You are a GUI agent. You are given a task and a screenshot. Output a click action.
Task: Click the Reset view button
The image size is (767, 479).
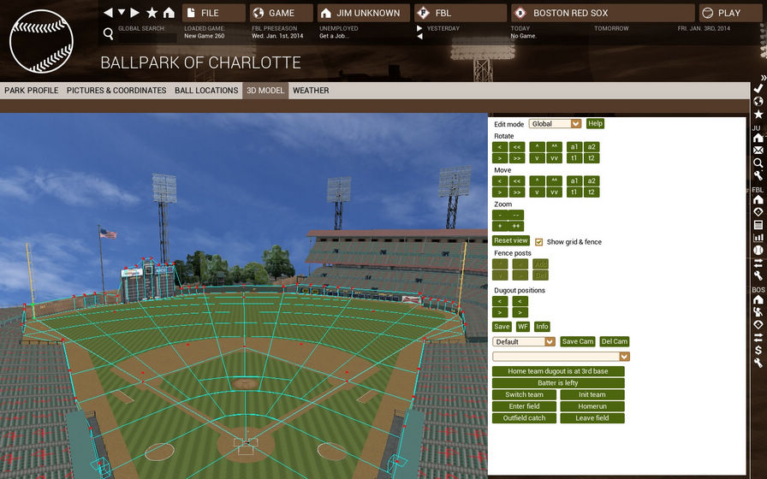[511, 240]
